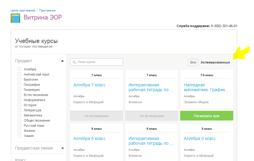Toggle the Химия checkbox
The height and width of the screenshot is (161, 254).
[x=20, y=135]
